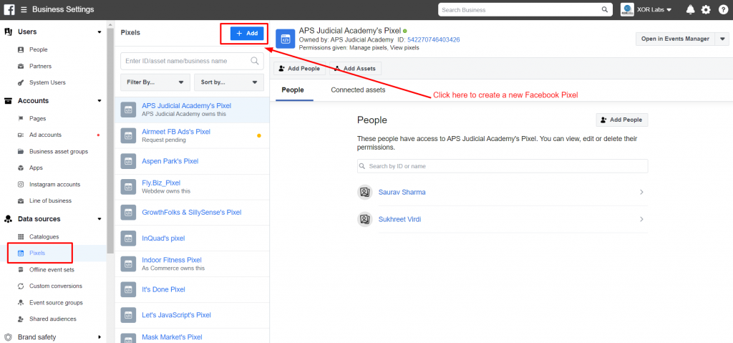
Task: Click the Add Assets button
Action: tap(356, 68)
